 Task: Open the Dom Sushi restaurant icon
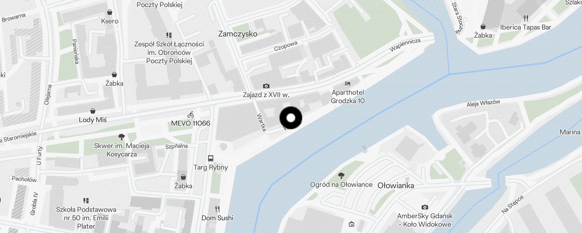(x=217, y=209)
